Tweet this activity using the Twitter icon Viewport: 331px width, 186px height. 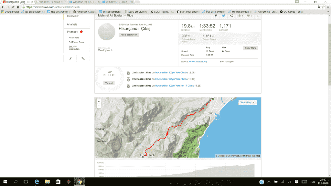223,16
